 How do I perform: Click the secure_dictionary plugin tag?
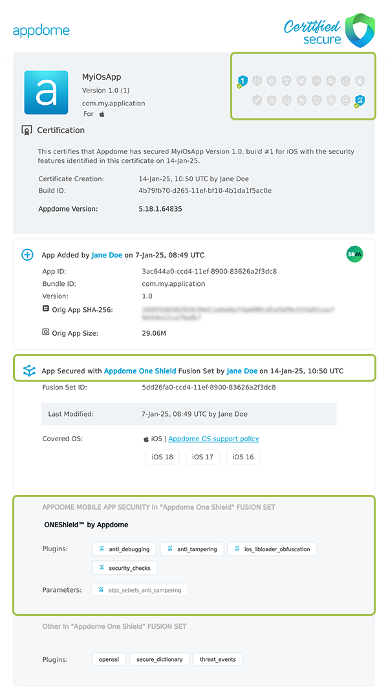[x=160, y=659]
